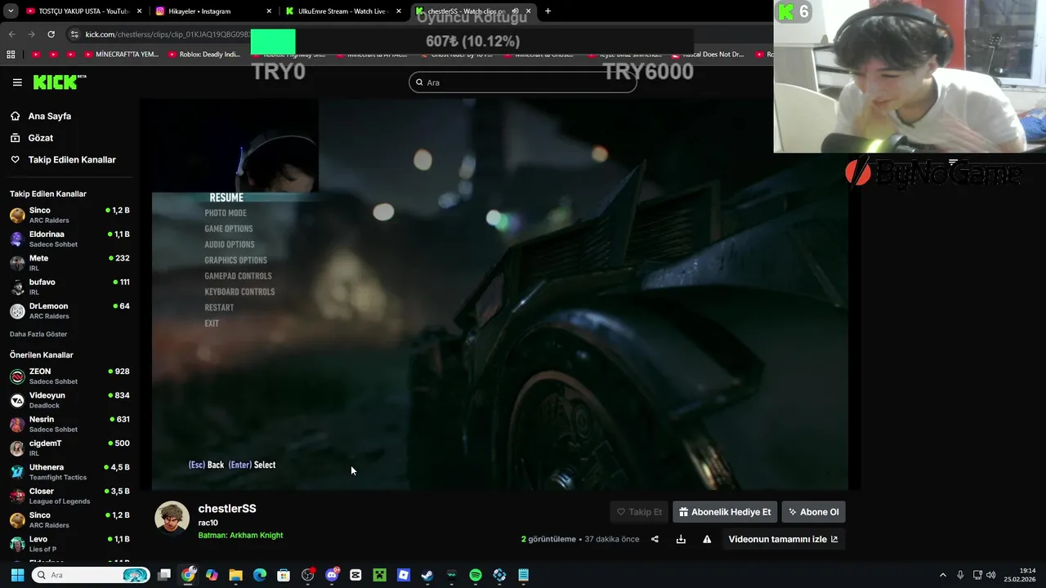Open Uthenera Teamfight Tactics channel
This screenshot has height=588, width=1046.
[x=69, y=472]
